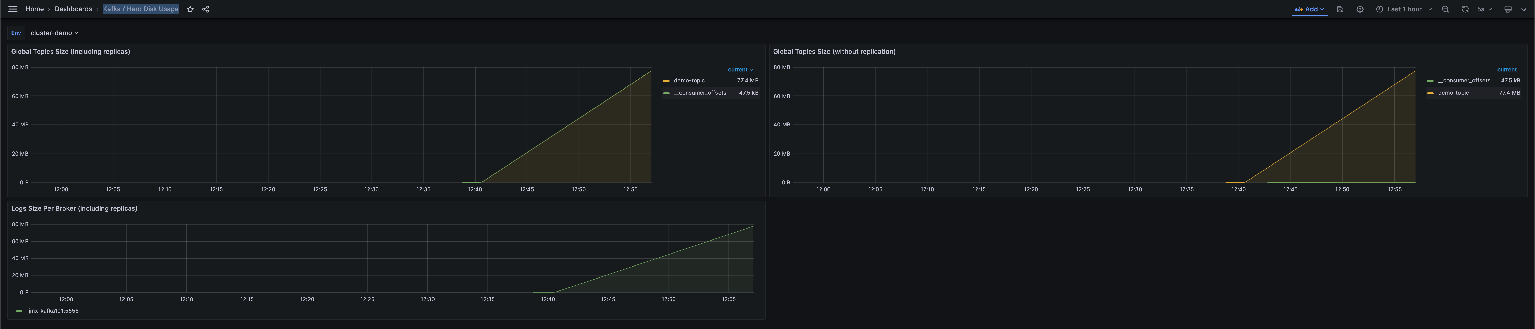Click yellow demo-topic color swatch in legend
The image size is (1535, 329).
point(666,80)
